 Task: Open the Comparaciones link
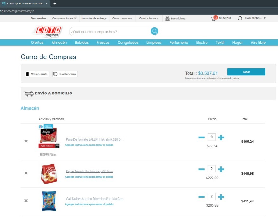65,18
